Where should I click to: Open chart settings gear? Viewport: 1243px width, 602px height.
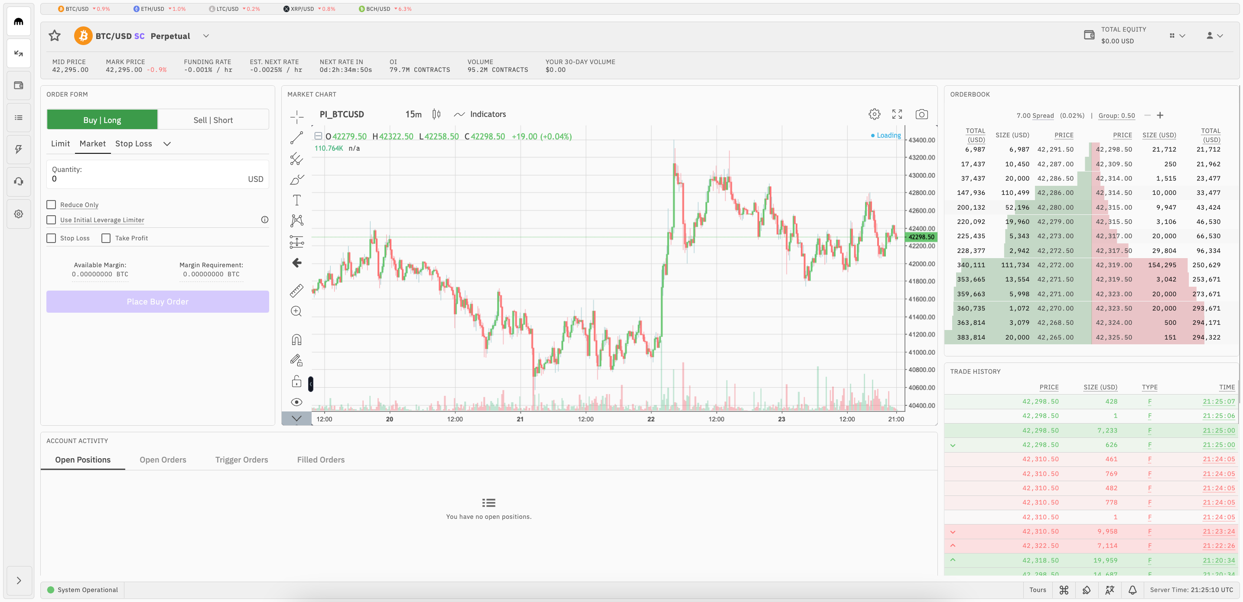[x=874, y=114]
